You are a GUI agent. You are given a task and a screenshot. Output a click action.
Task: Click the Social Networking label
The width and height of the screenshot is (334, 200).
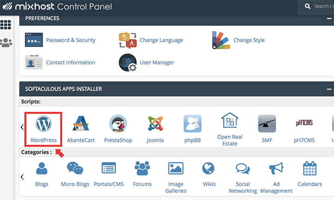tap(243, 187)
